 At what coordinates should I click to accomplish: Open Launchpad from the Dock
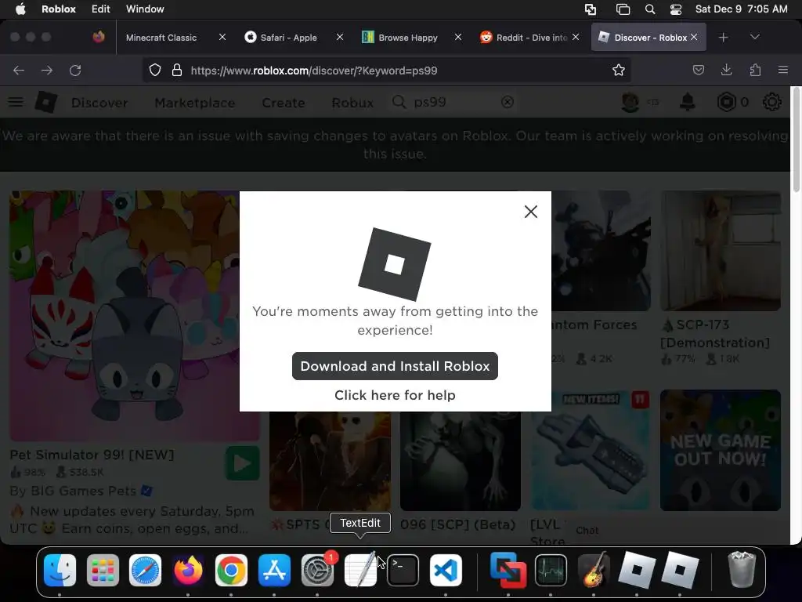103,571
